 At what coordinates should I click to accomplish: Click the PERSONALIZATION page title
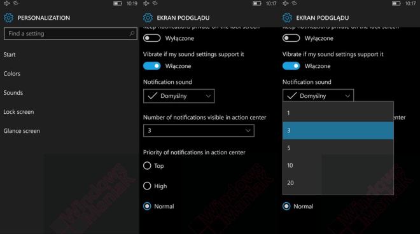[x=44, y=18]
